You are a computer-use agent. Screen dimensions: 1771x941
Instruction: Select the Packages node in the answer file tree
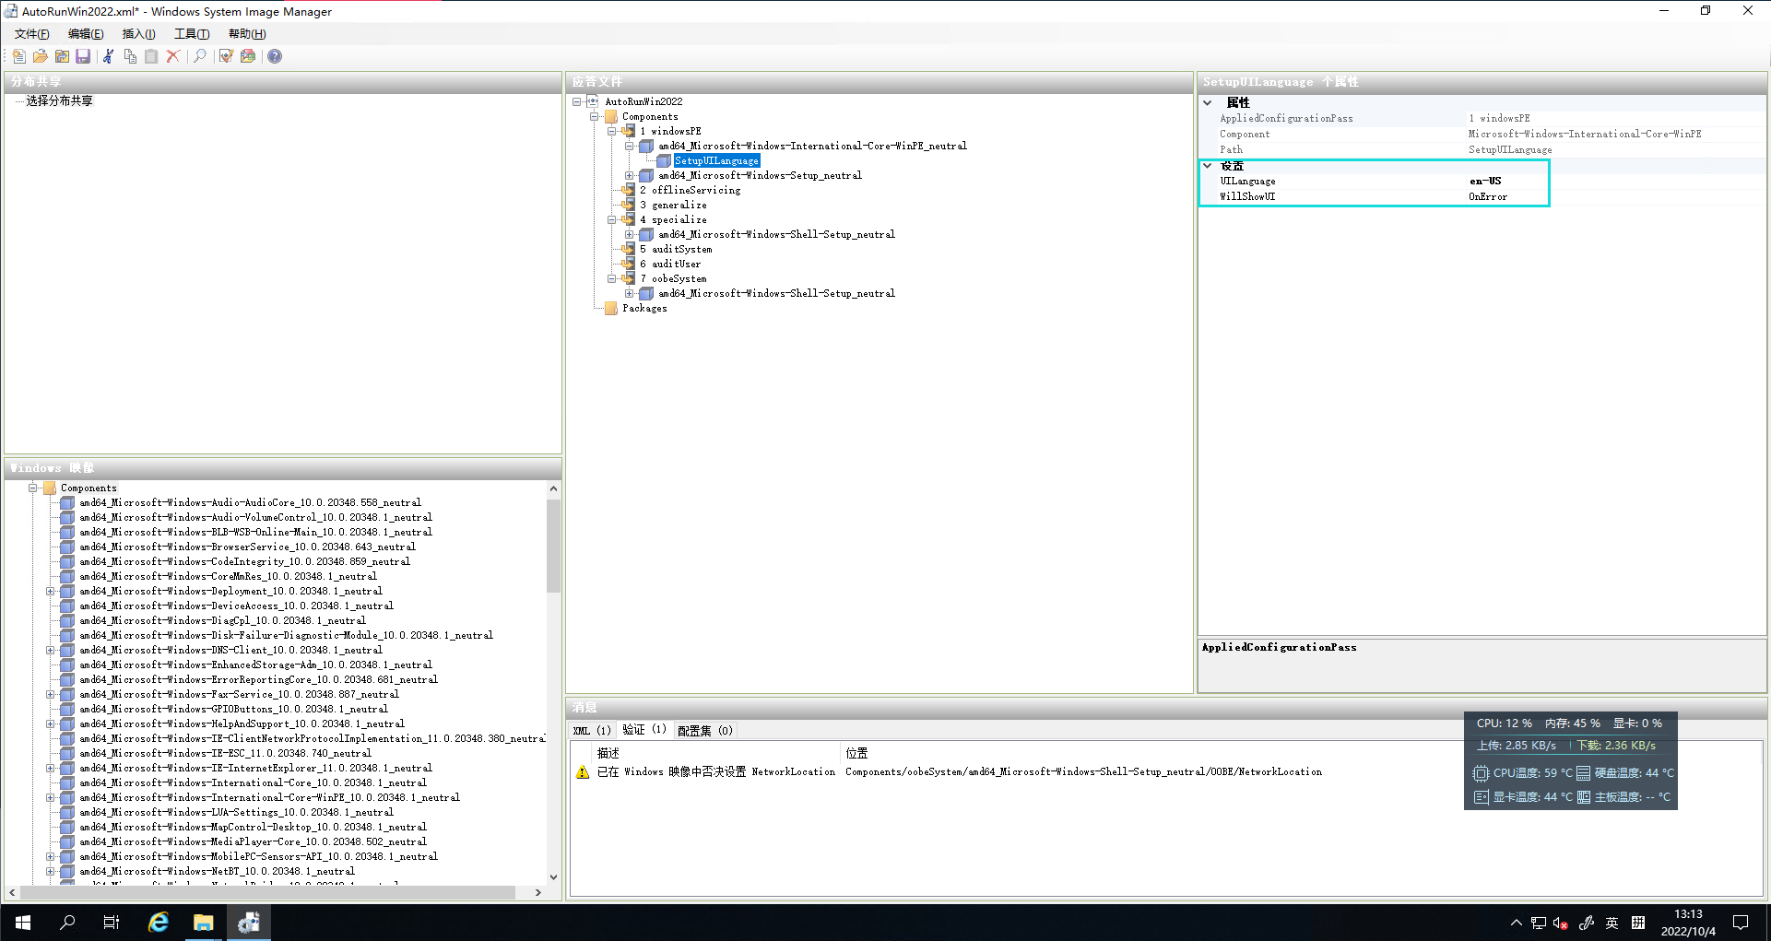643,308
